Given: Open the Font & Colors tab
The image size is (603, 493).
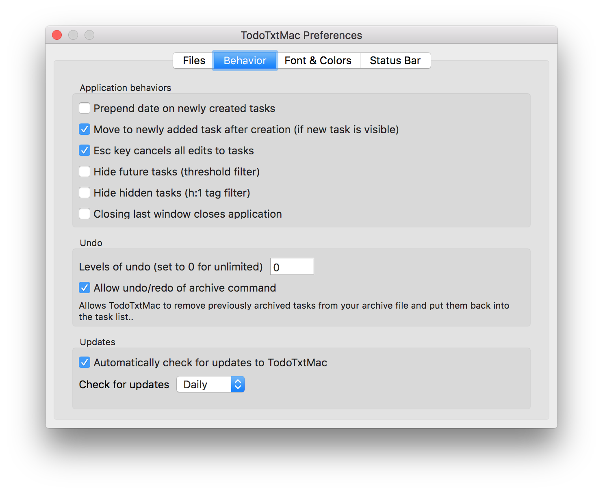Looking at the screenshot, I should coord(318,61).
